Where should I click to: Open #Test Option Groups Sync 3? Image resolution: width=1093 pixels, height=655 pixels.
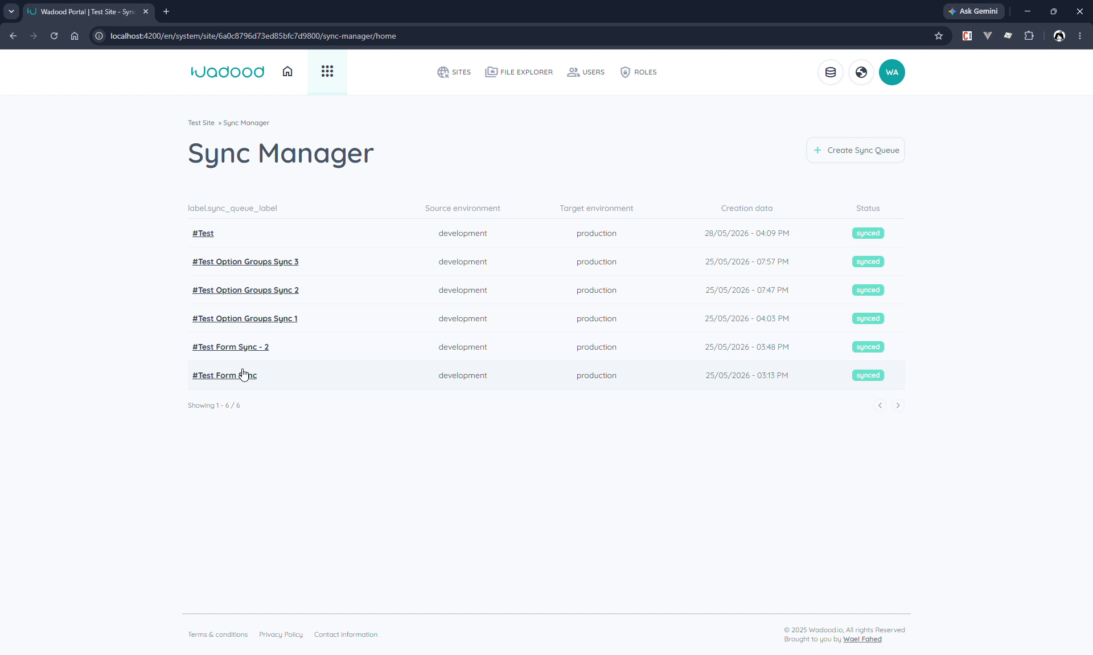pyautogui.click(x=245, y=262)
